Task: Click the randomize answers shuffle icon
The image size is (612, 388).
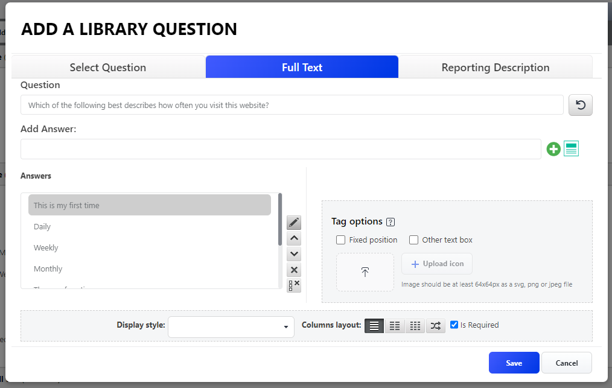Action: pos(436,326)
